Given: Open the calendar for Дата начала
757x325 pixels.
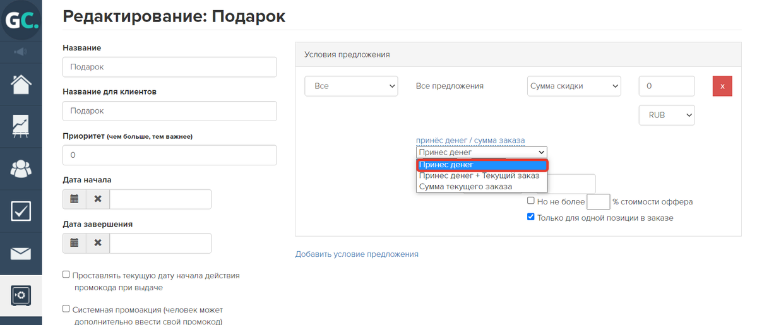Looking at the screenshot, I should click(75, 199).
